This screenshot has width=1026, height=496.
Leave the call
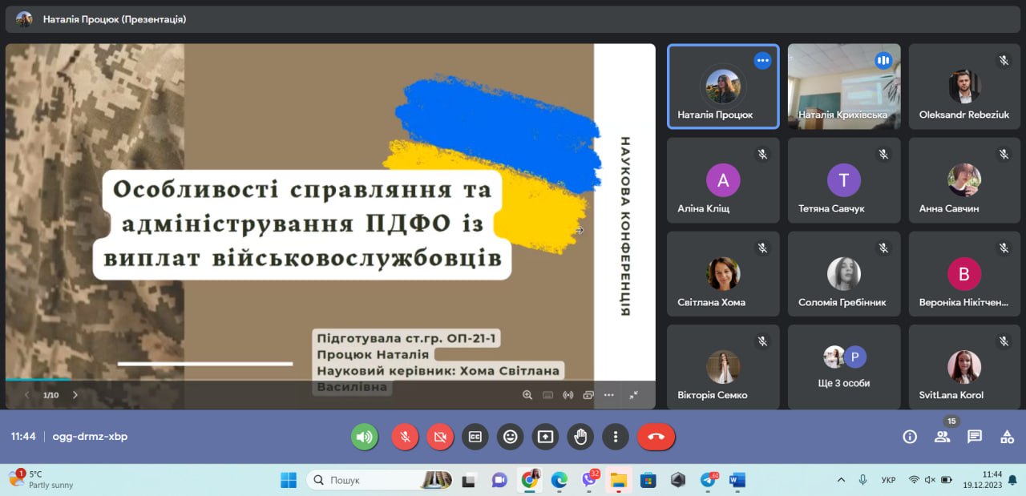click(x=656, y=437)
